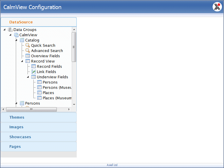Open the Images panel
This screenshot has height=168, width=224.
[39, 127]
